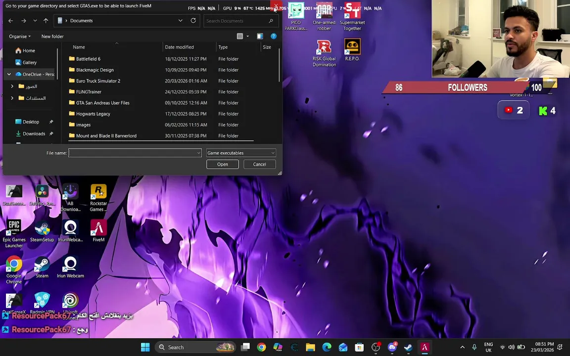The image size is (570, 356).
Task: Click the file list vertical scrollbar
Action: [280, 65]
